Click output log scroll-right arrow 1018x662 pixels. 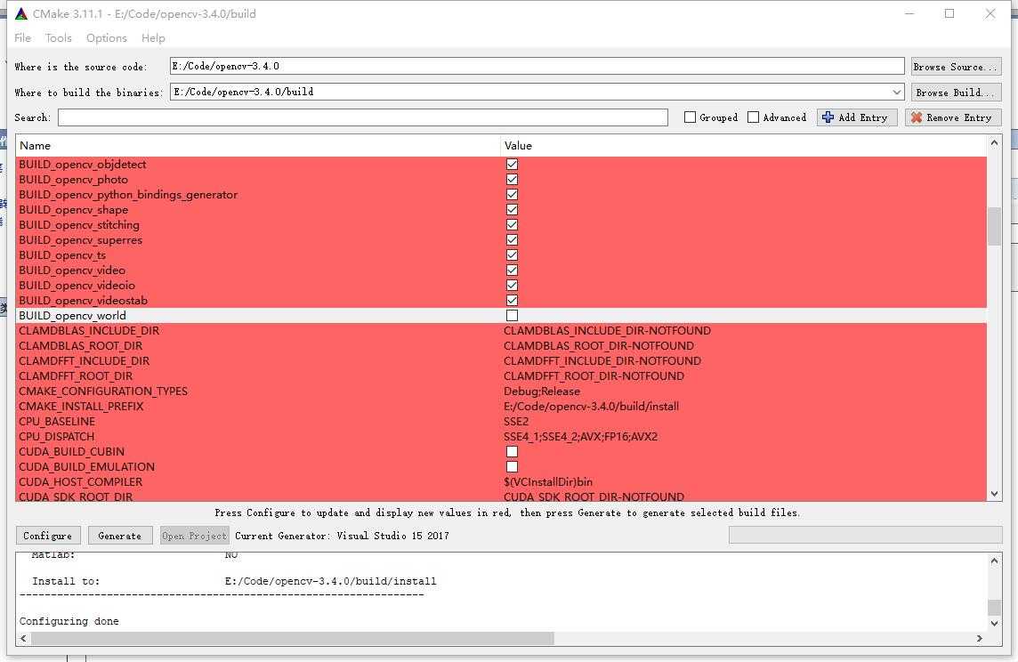pyautogui.click(x=980, y=639)
